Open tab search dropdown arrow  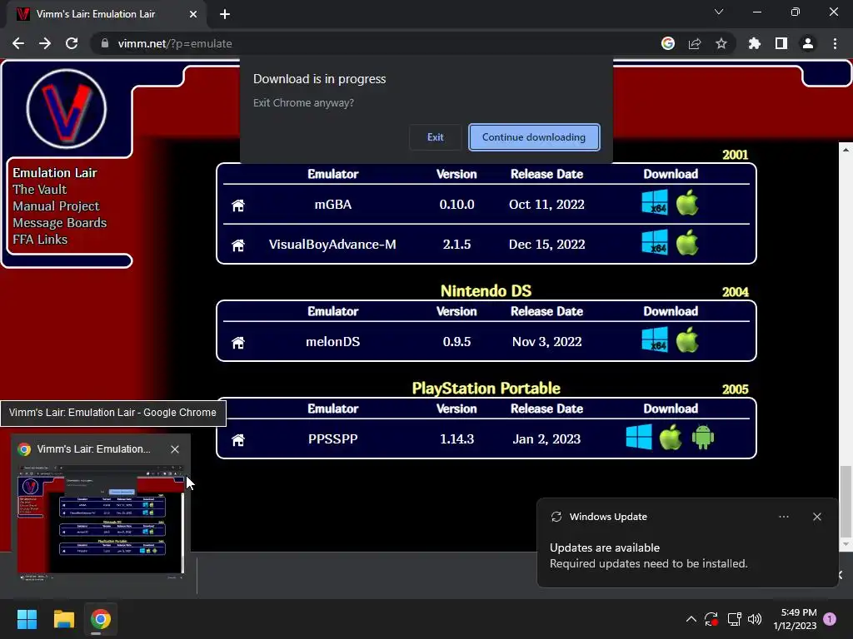pyautogui.click(x=719, y=12)
